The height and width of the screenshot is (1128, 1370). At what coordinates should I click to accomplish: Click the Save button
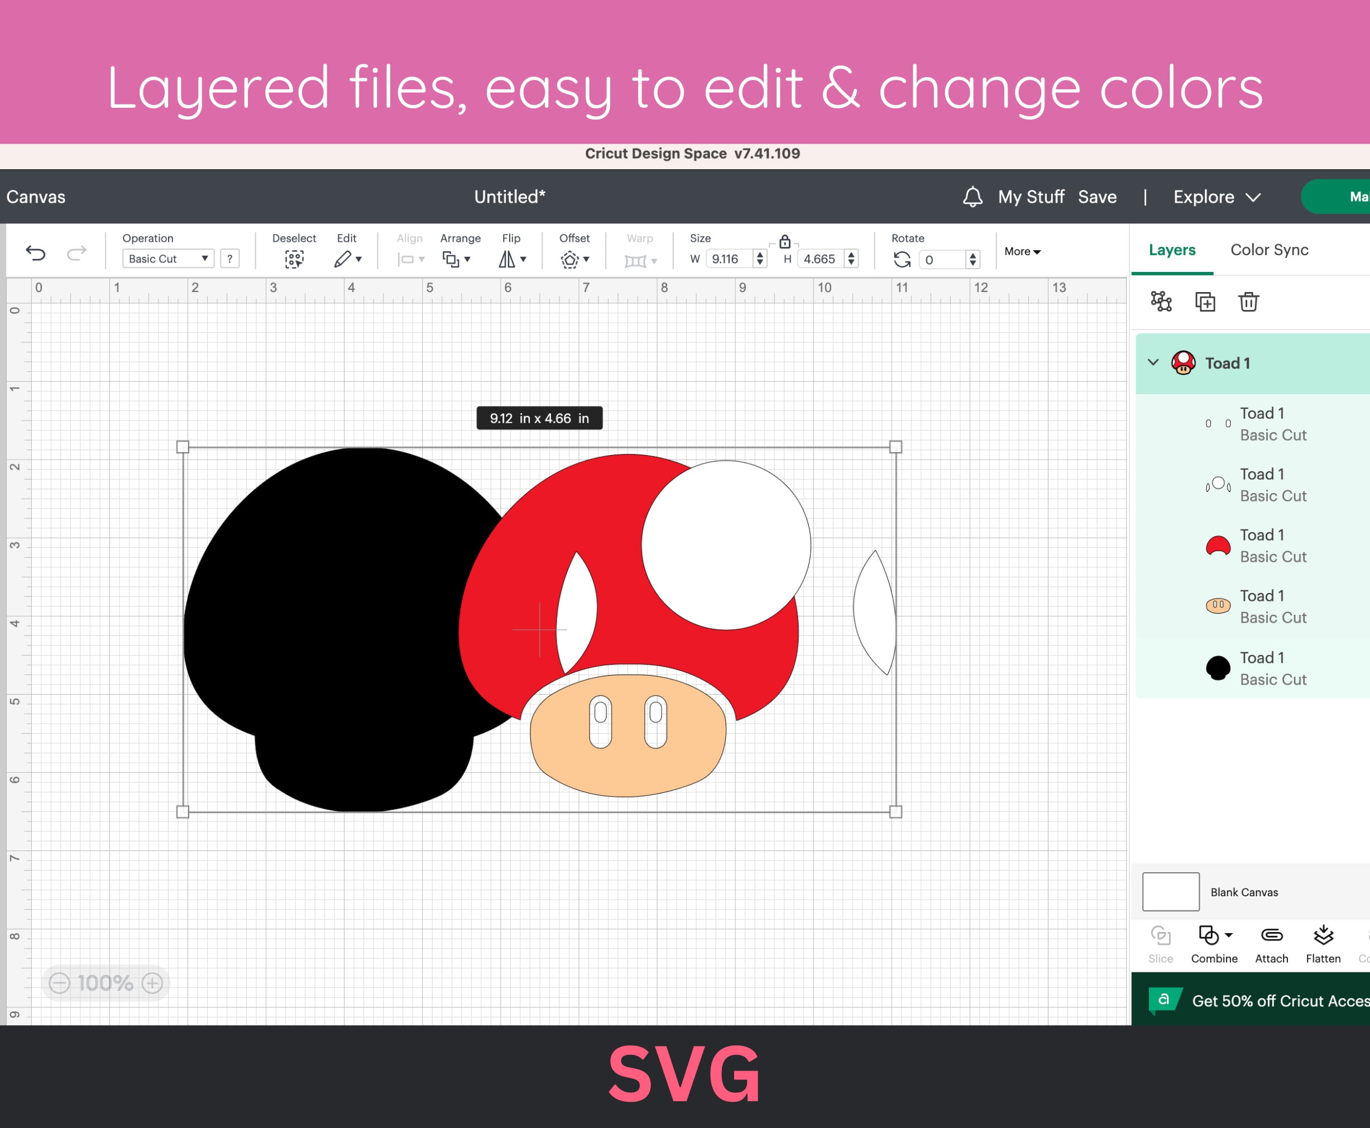[x=1097, y=196]
